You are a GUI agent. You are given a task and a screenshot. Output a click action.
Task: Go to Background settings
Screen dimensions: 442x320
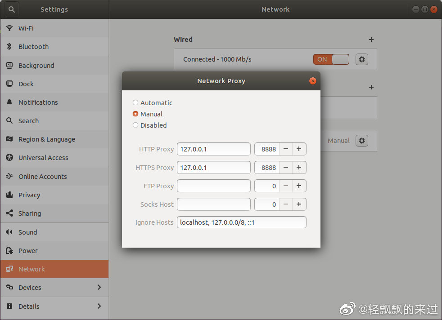[x=54, y=65]
